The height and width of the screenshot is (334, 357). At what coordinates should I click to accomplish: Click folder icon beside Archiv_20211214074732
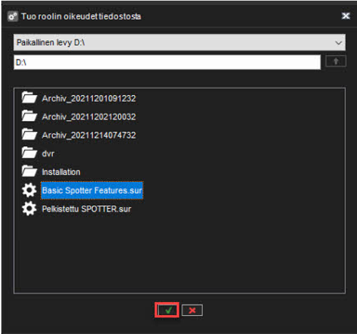29,134
